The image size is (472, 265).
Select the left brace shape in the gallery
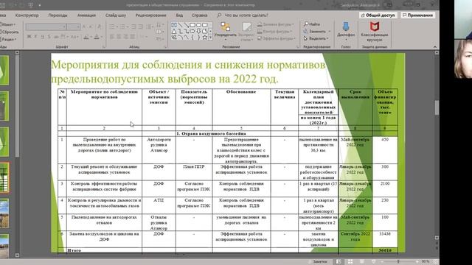[x=192, y=38]
